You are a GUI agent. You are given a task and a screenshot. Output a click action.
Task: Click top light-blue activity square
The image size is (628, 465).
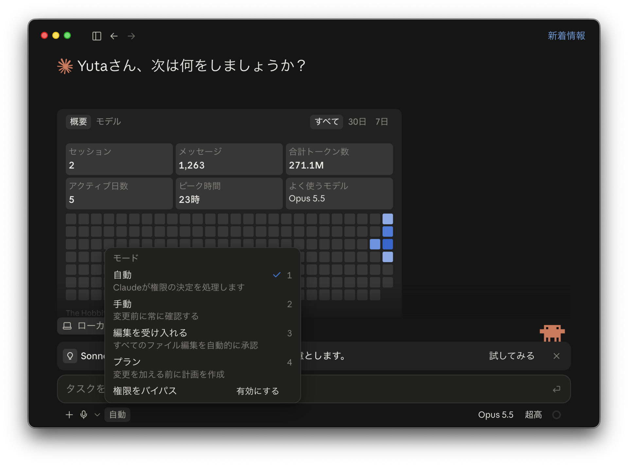point(388,219)
